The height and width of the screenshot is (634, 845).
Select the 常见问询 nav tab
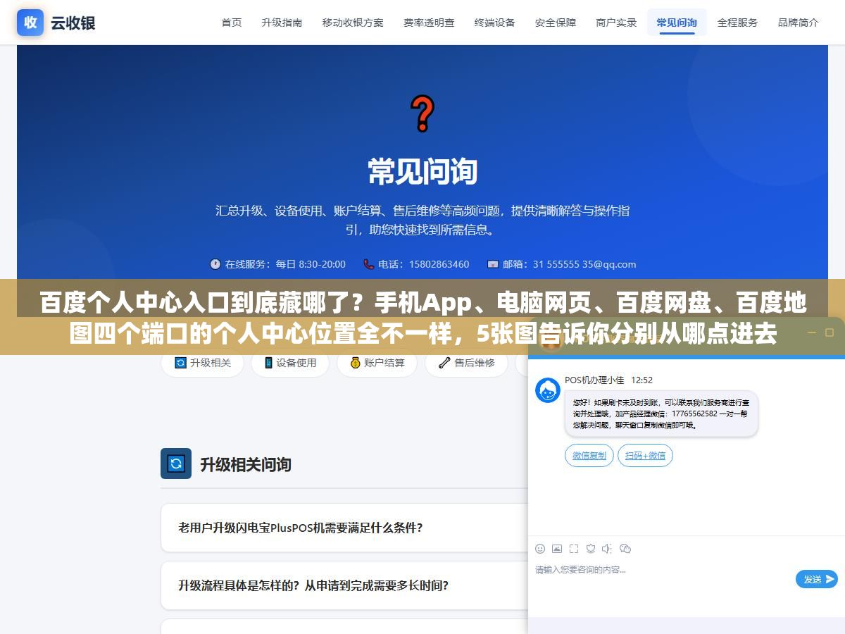click(677, 23)
